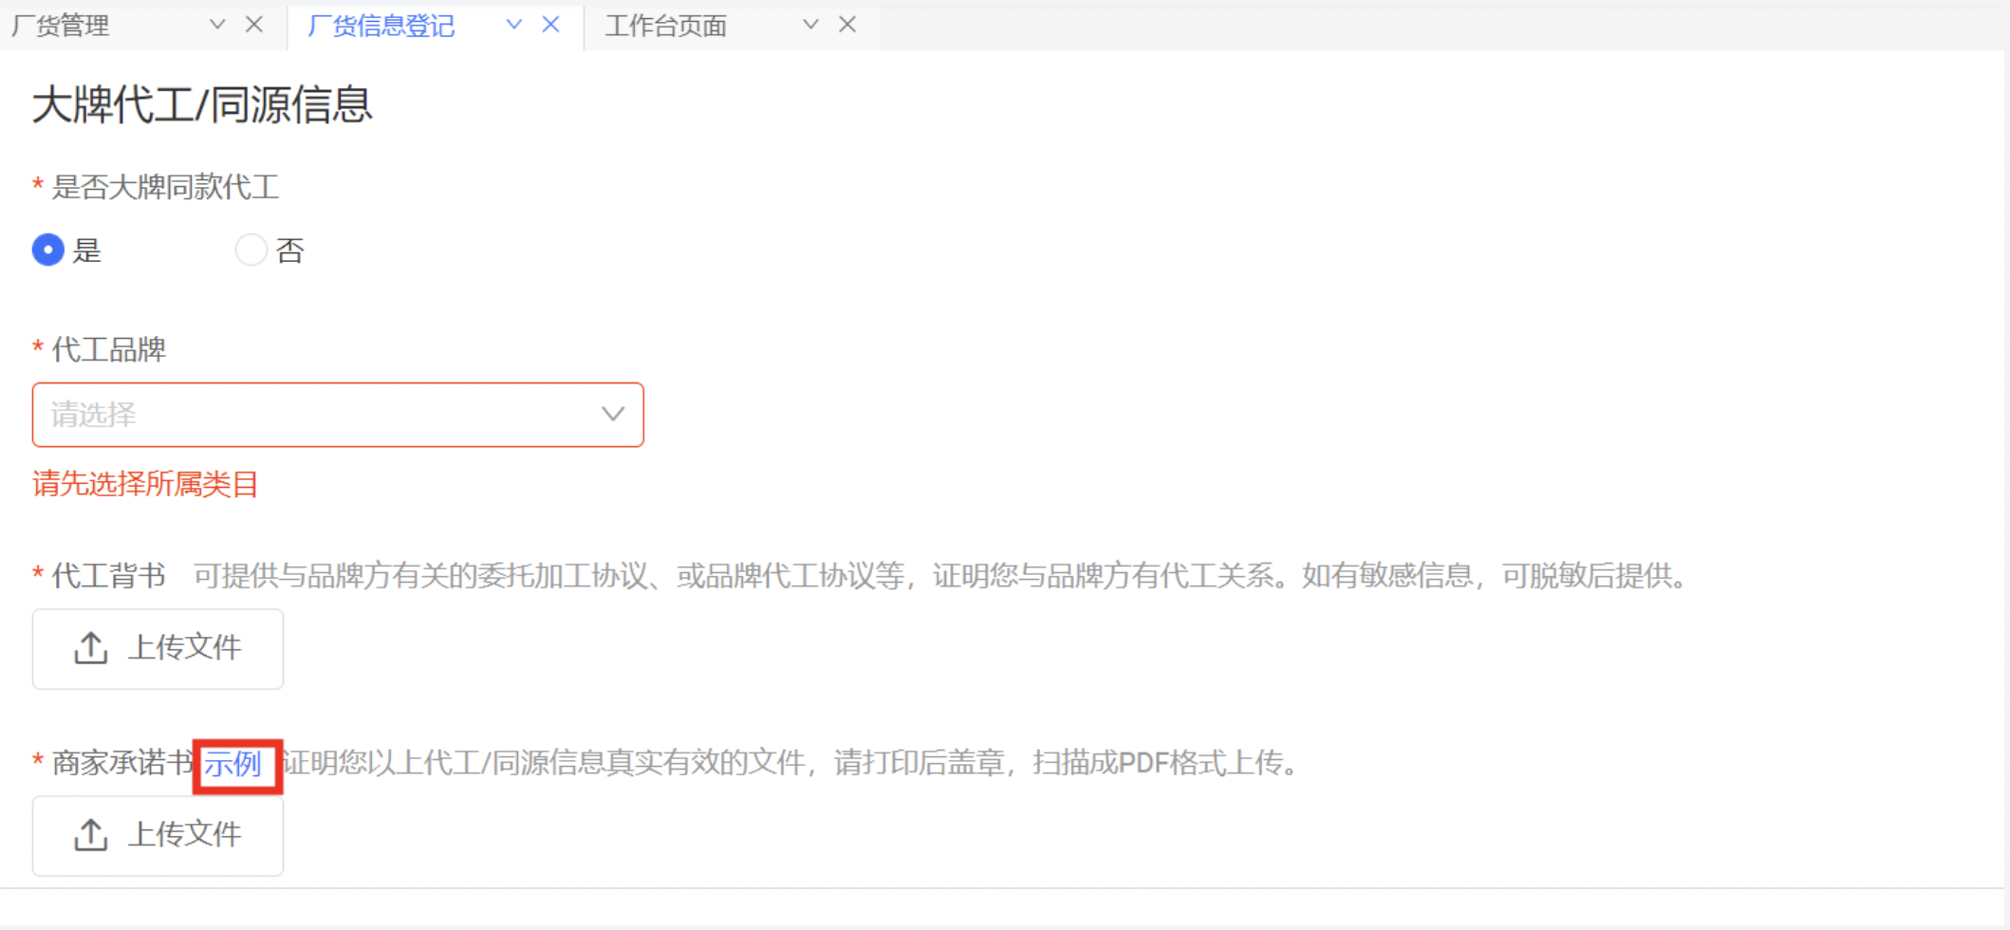Click the 代工品牌 dropdown arrow
Screen dimensions: 2010x930
tap(613, 415)
